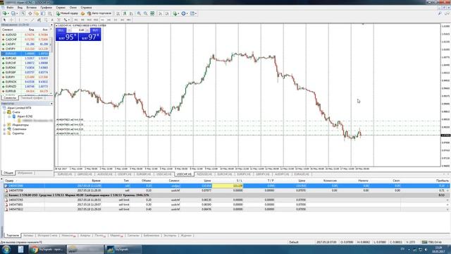The image size is (451, 254).
Task: Open the История Счета terminal tab
Action: (x=47, y=236)
